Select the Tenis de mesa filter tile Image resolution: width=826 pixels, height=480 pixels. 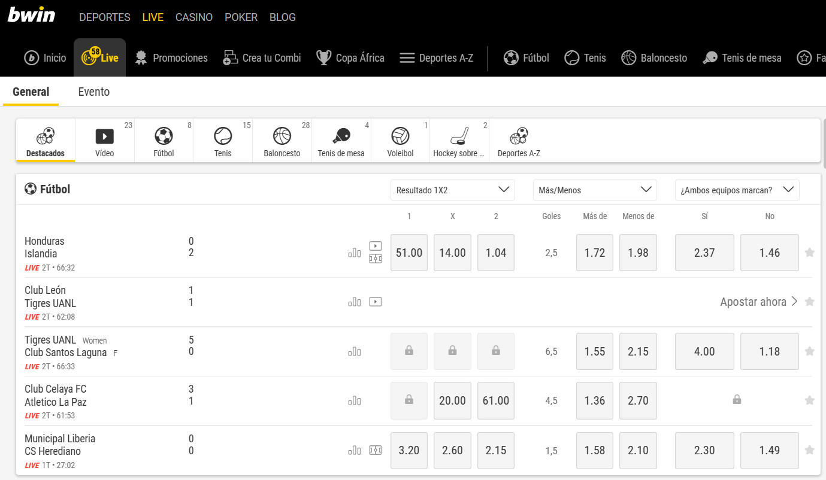coord(341,141)
